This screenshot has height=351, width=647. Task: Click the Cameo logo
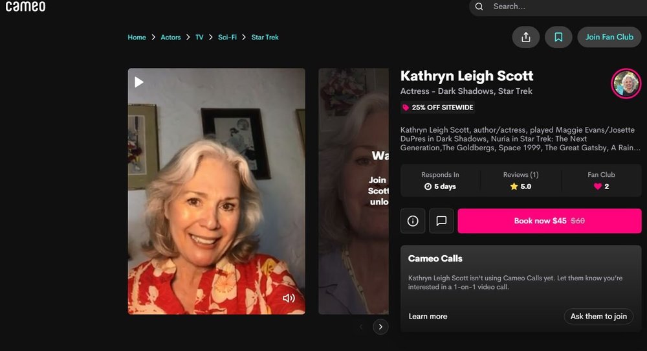(x=26, y=6)
